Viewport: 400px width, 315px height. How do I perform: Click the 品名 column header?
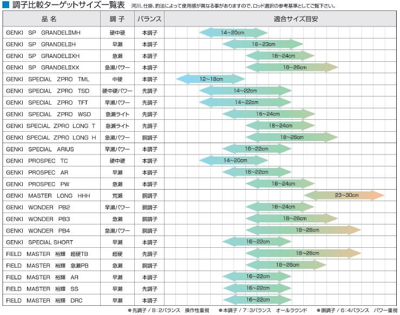(51, 18)
